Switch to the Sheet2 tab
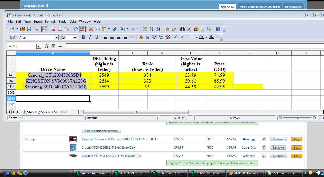Image resolution: width=324 pixels, height=177 pixels. pos(46,112)
